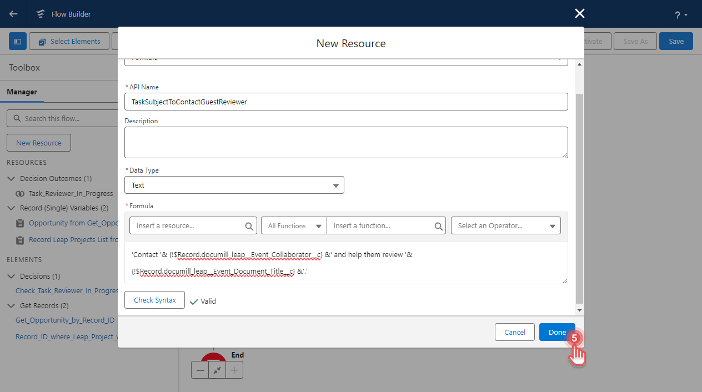Click the Check Syntax button
The height and width of the screenshot is (392, 702).
(154, 300)
